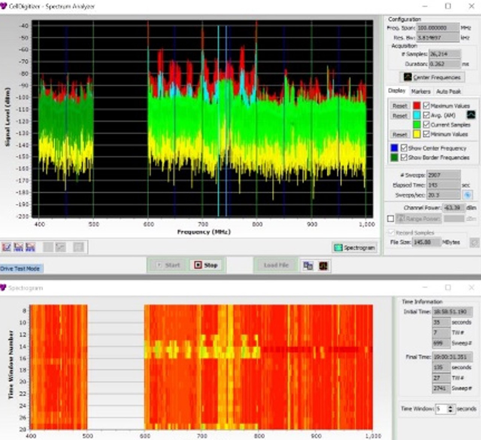Pick the cyan Avg. (AM) color swatch
The width and height of the screenshot is (481, 440).
[x=417, y=115]
